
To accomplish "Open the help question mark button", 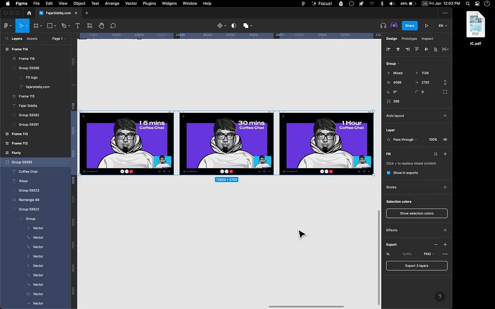I will point(440,296).
